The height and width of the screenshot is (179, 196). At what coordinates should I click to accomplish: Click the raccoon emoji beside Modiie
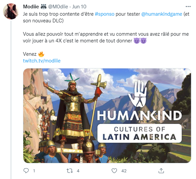click(x=44, y=7)
